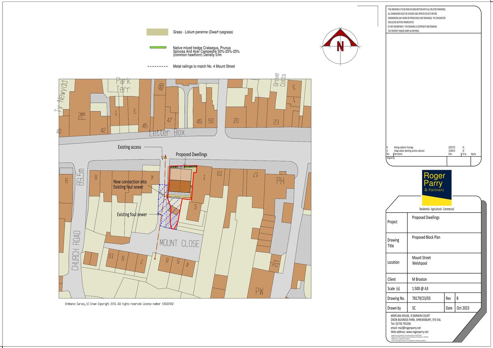Click the Roger Parry & Partners logo
The image size is (493, 348).
436,187
